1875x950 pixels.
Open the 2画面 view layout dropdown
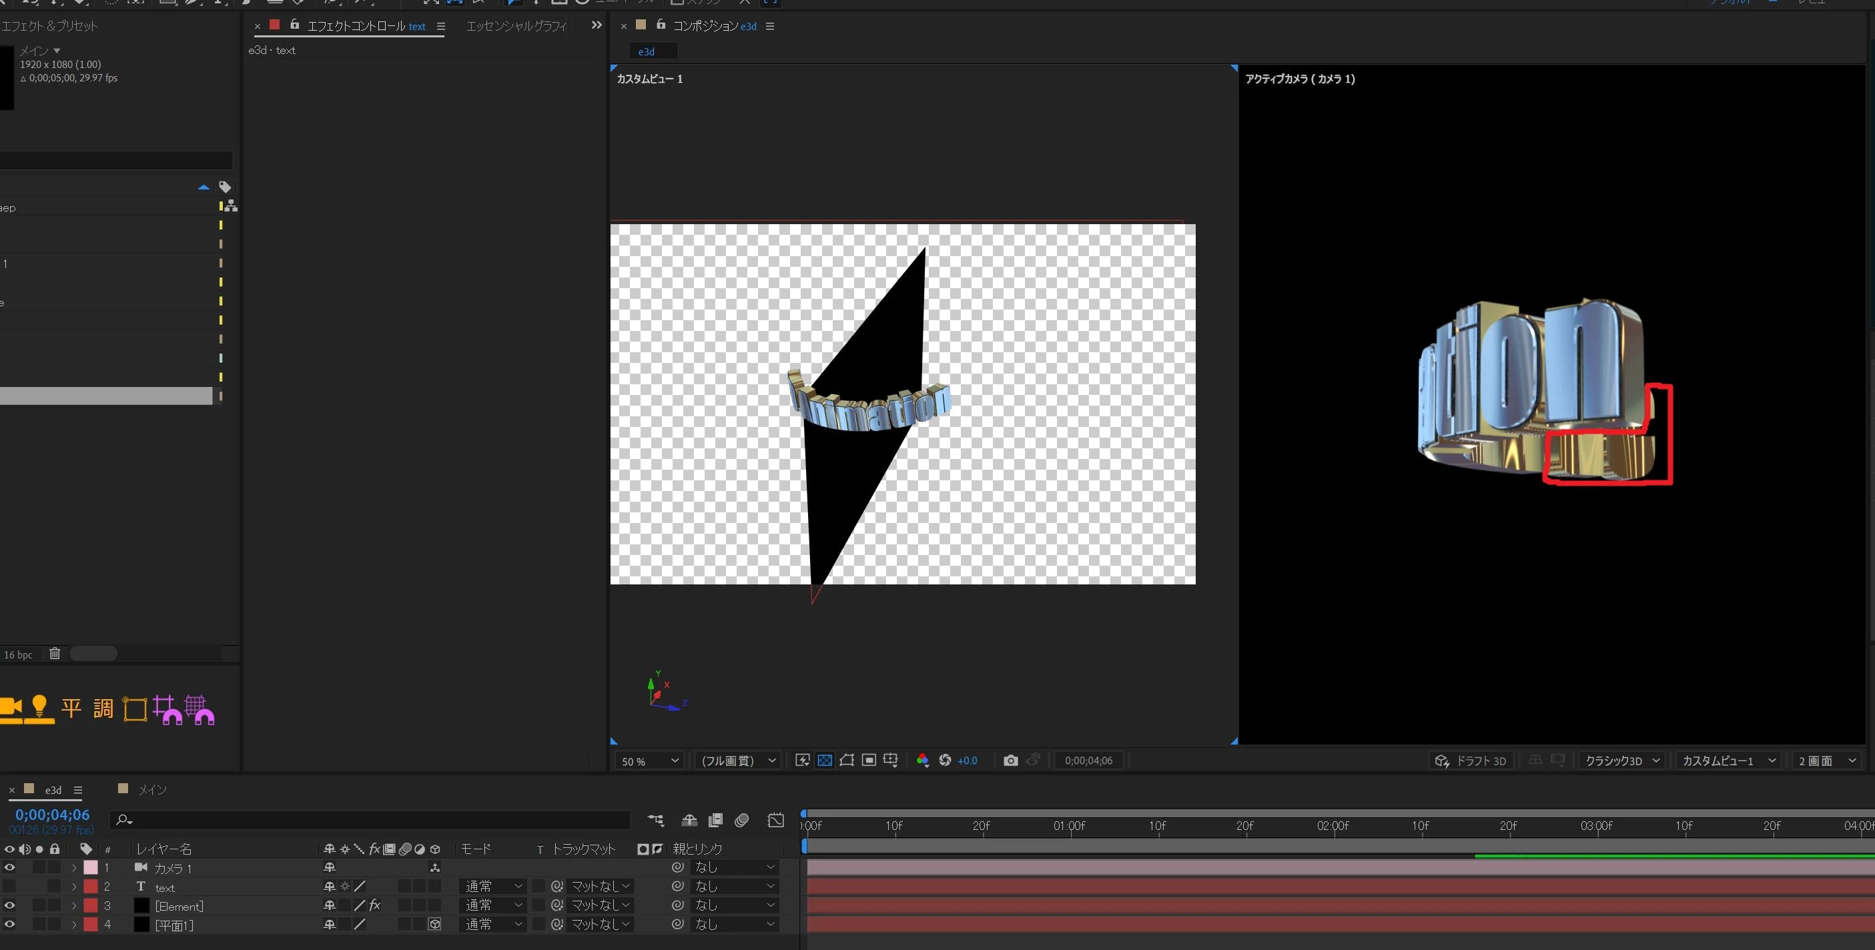pos(1826,761)
